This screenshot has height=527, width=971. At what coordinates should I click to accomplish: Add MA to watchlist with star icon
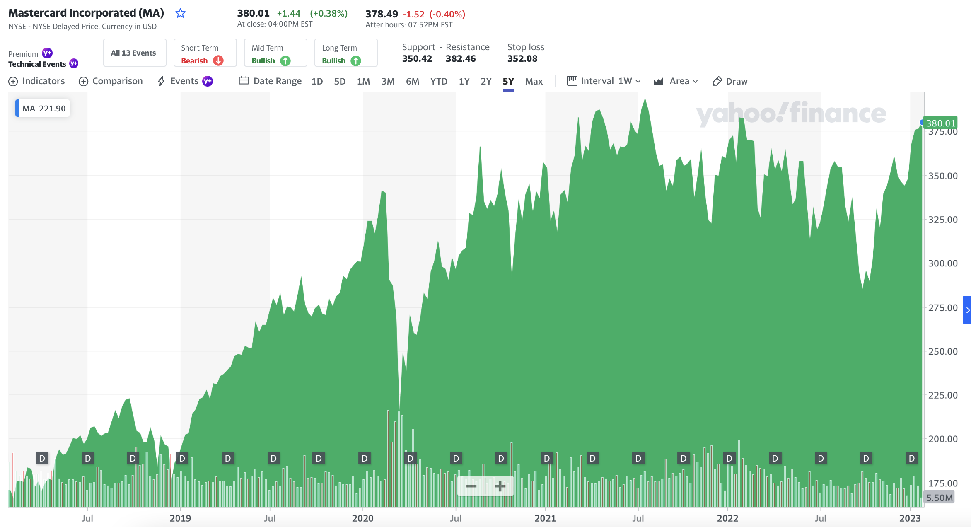pos(180,13)
